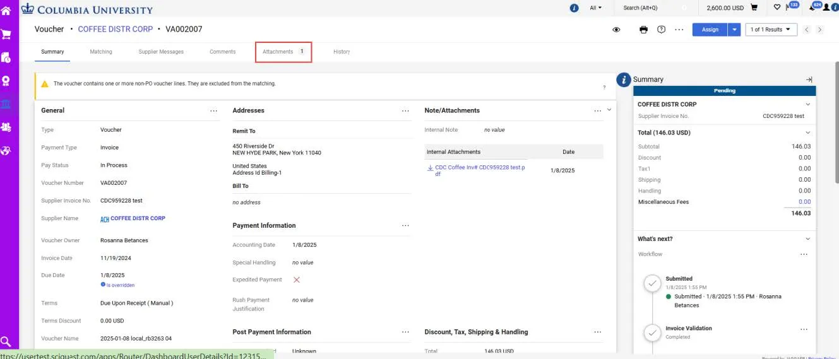Open the COFFEE DISTR CORP supplier name link

[x=138, y=218]
